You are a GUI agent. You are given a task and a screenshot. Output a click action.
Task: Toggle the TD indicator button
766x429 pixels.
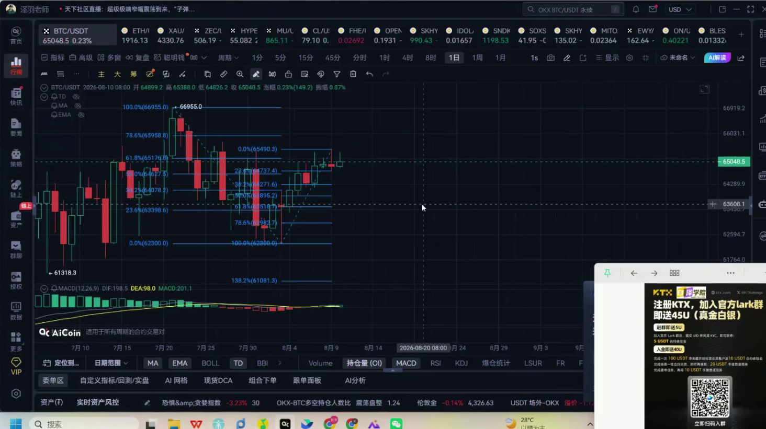[238, 363]
